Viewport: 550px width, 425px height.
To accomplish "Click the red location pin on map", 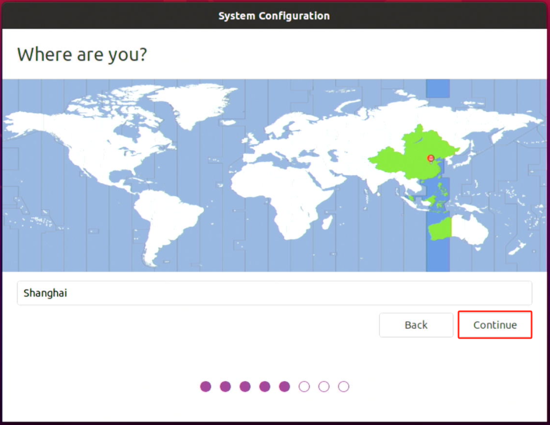I will point(430,158).
